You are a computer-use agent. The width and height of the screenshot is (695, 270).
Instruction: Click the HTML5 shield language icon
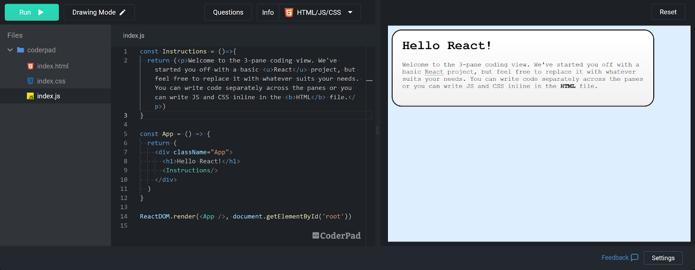click(x=289, y=13)
